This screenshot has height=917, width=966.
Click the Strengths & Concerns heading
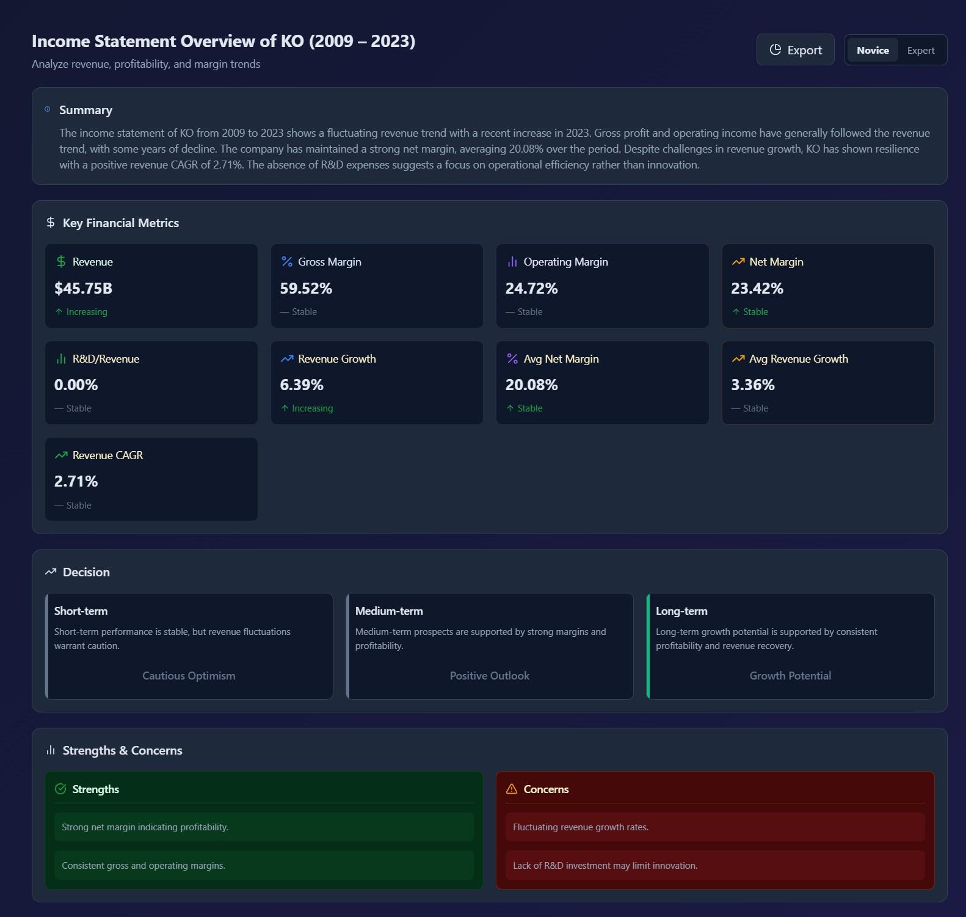(122, 750)
